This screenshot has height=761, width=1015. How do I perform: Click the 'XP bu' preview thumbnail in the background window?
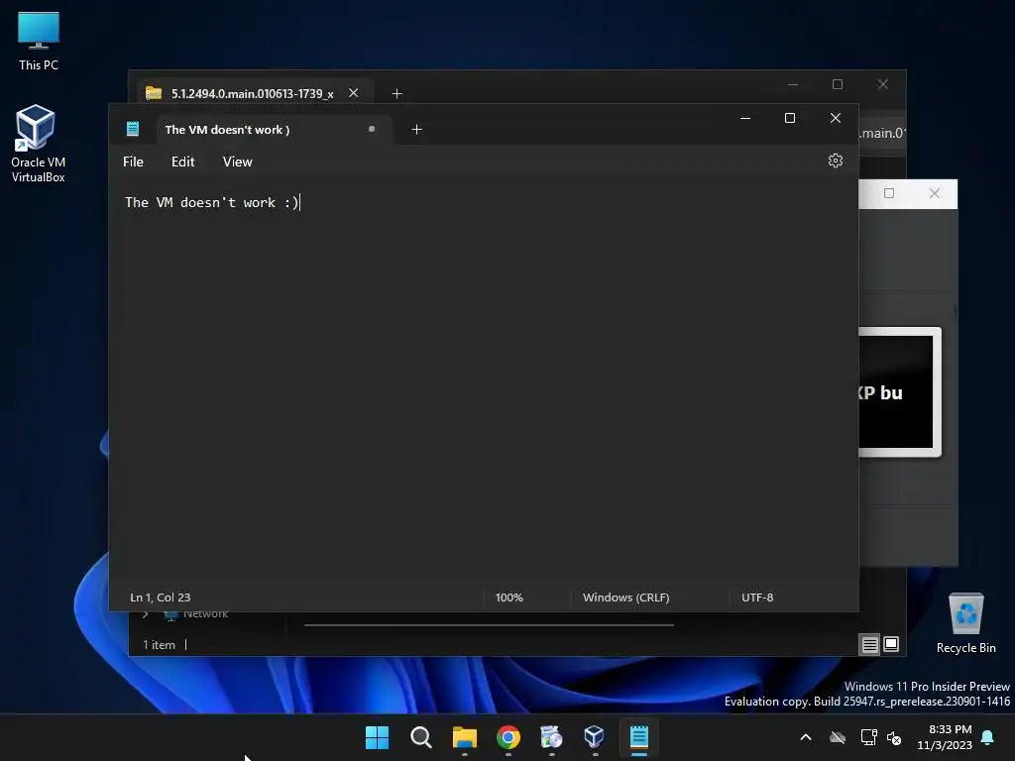[x=899, y=392]
